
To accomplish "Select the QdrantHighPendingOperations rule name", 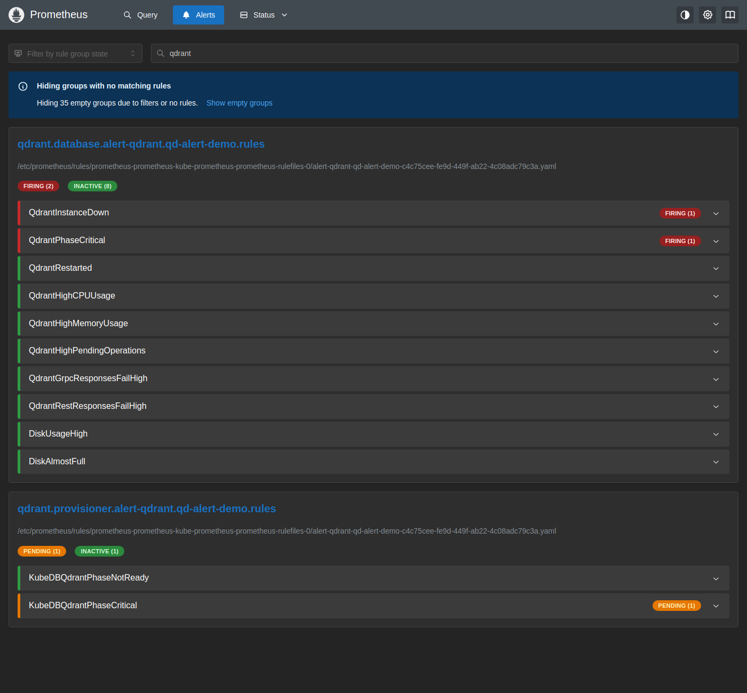I will click(87, 351).
